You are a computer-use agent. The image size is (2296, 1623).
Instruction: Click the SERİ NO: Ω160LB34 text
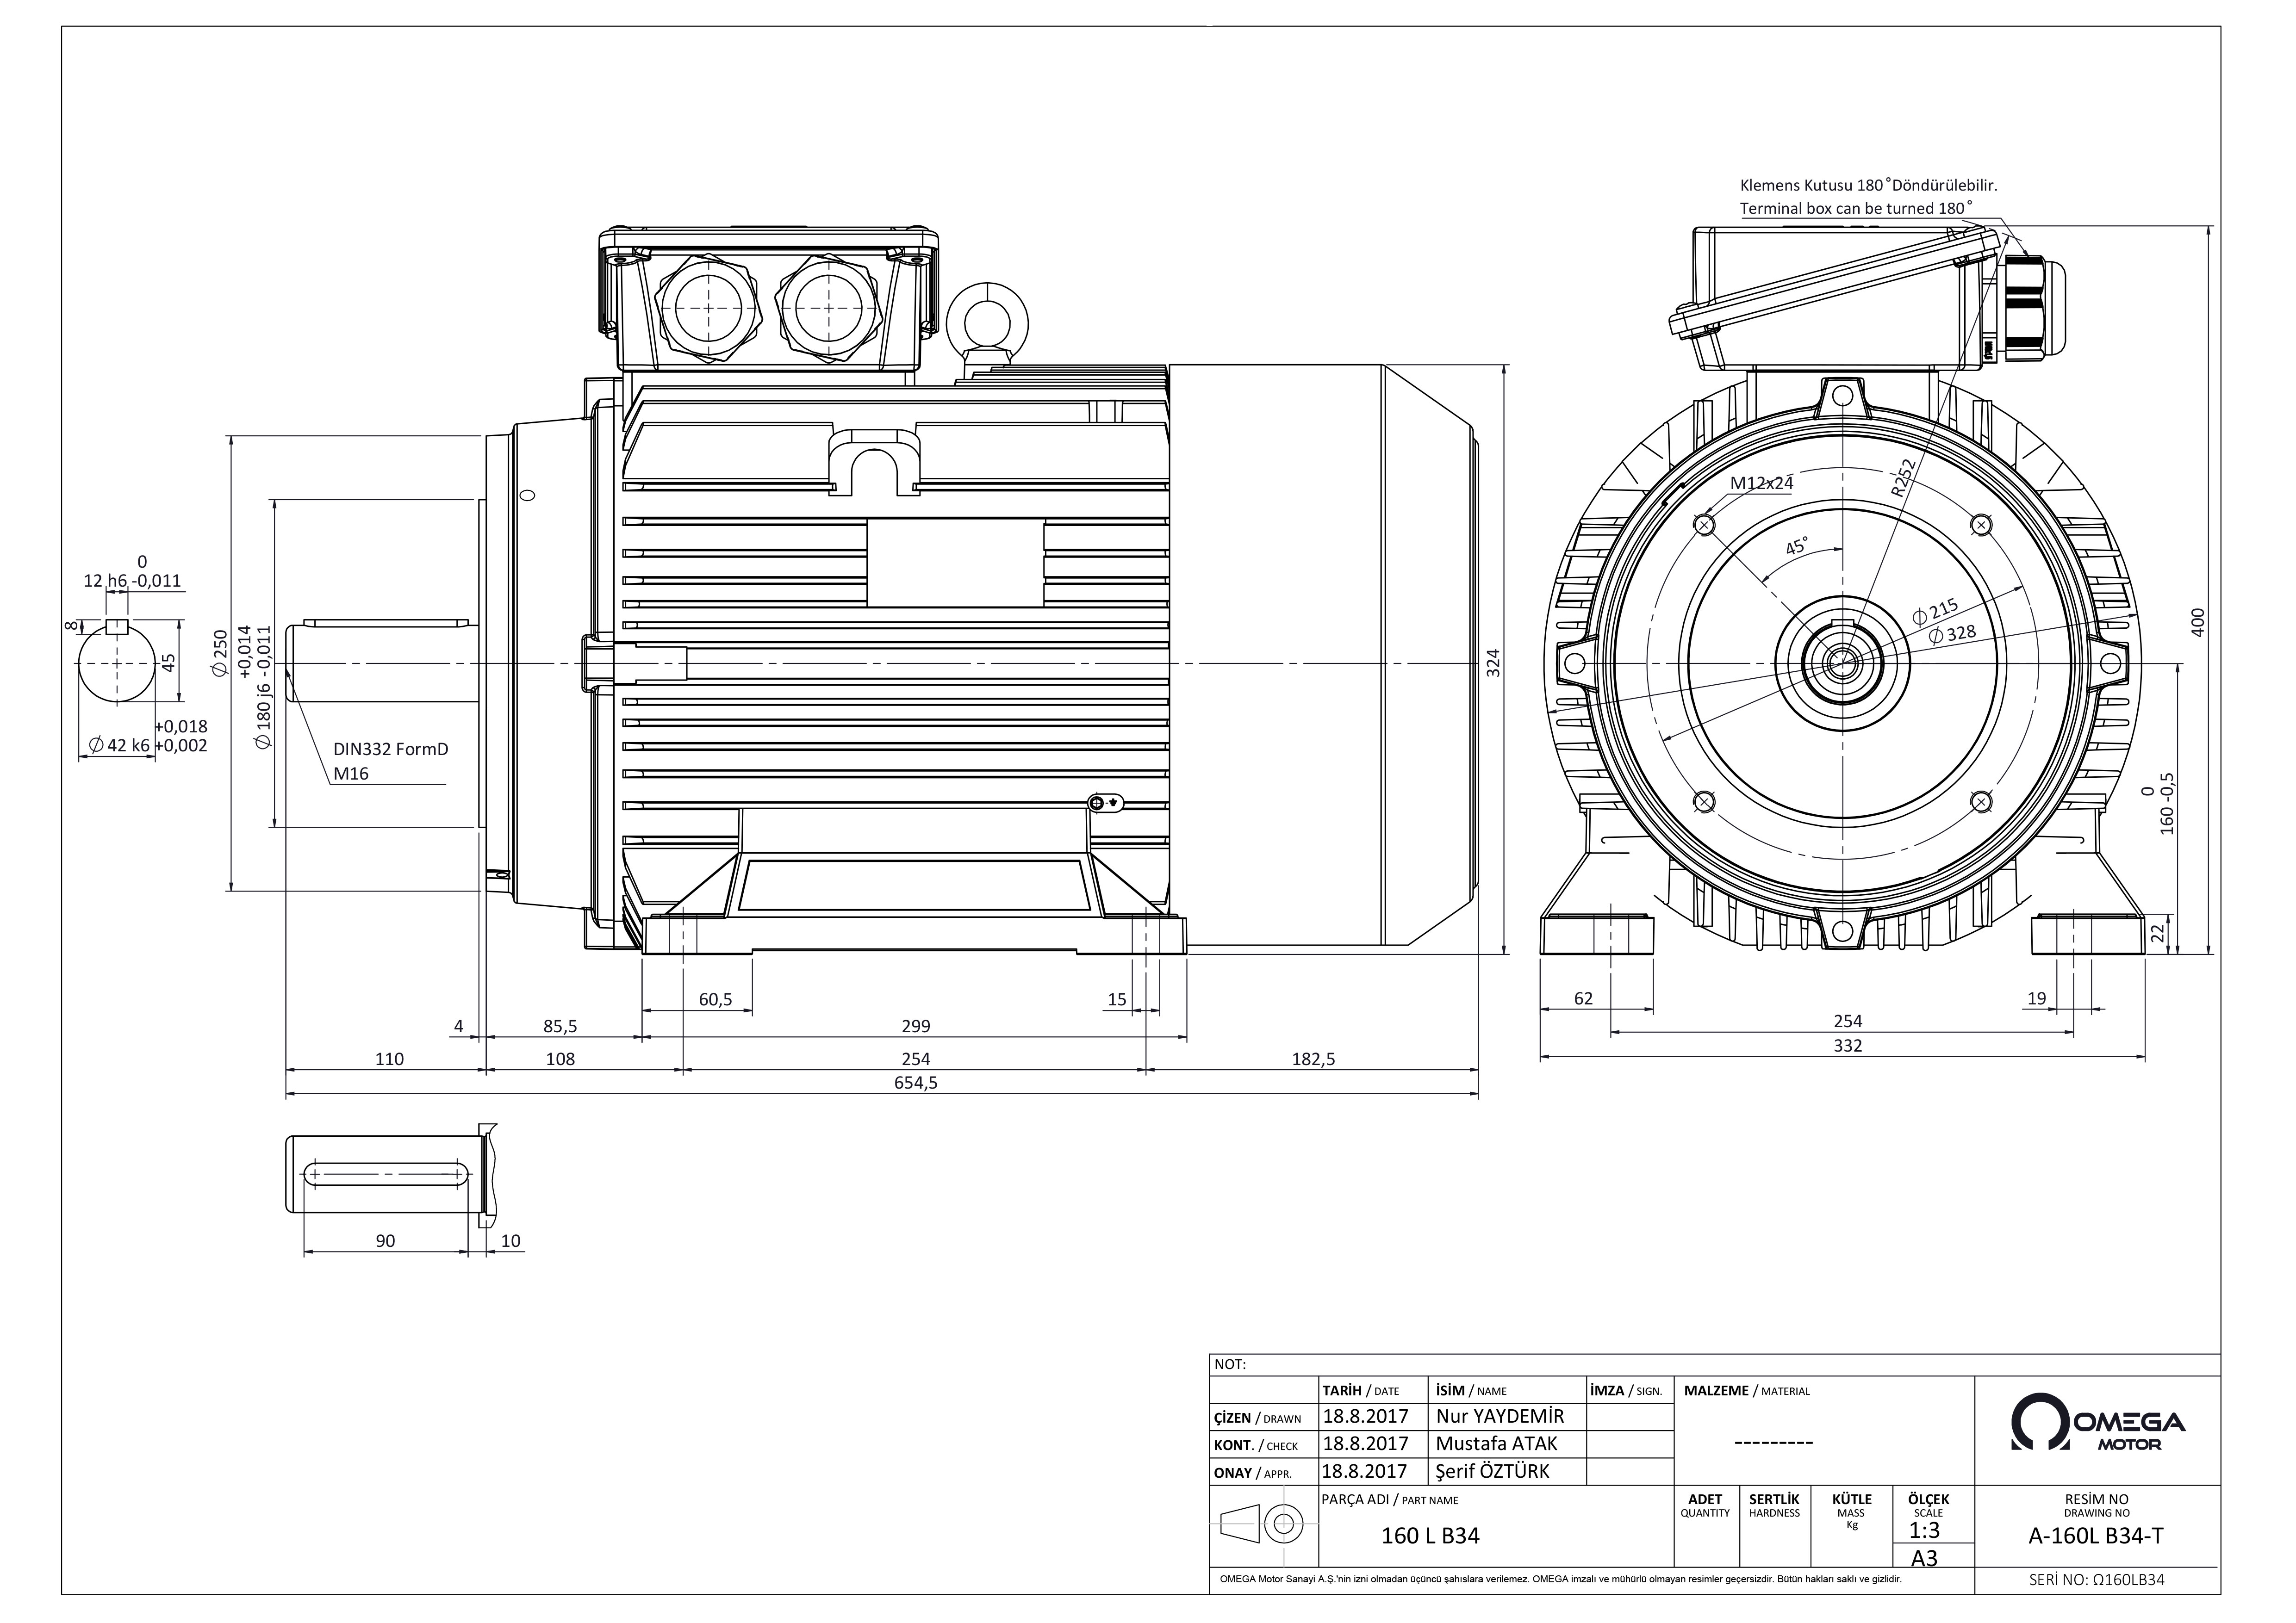(2096, 1580)
